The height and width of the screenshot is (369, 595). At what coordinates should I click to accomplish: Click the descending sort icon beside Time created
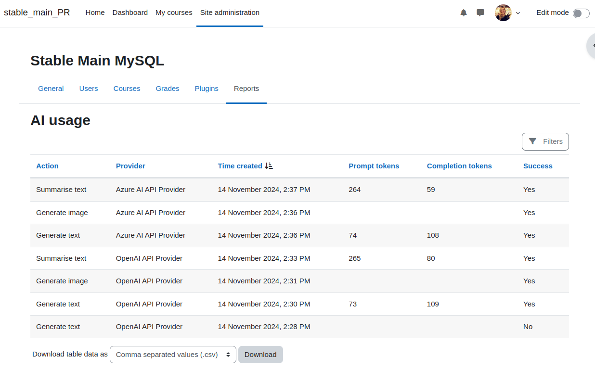click(x=269, y=165)
